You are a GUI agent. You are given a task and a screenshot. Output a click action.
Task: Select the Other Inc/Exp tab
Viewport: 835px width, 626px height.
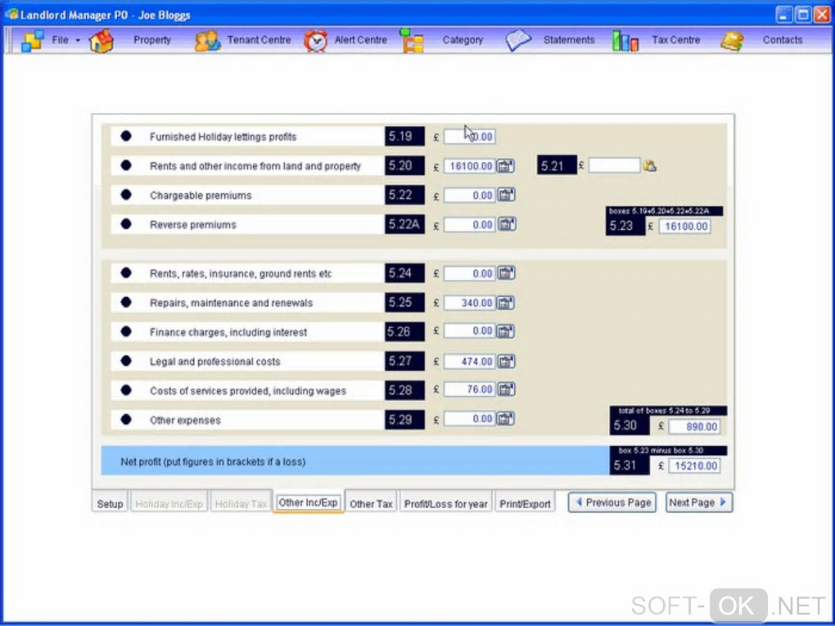coord(308,502)
